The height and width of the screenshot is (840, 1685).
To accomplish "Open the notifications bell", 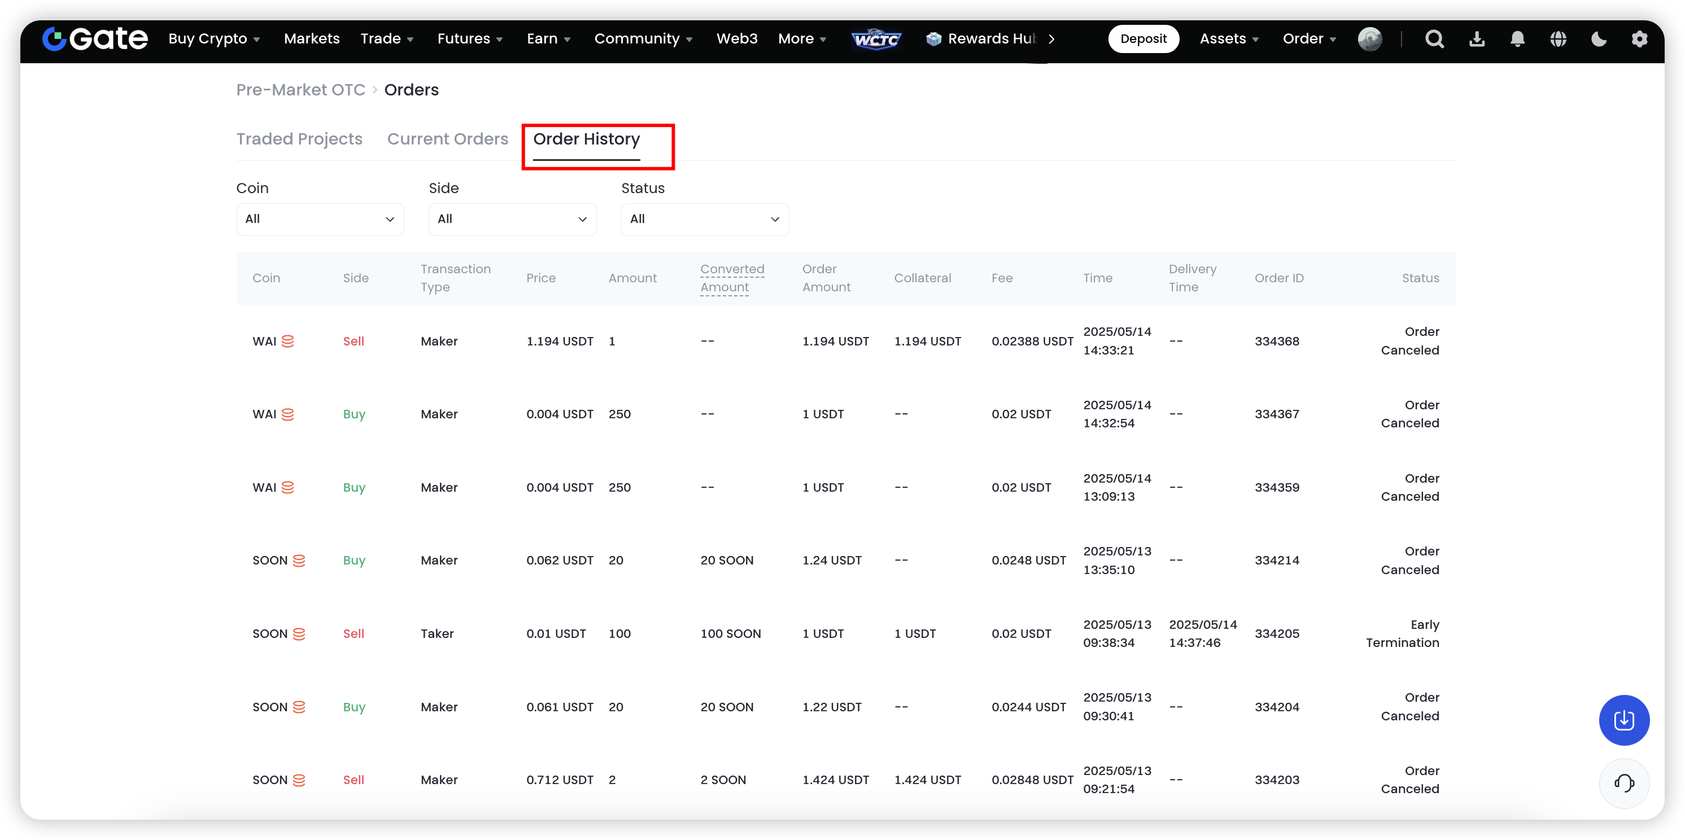I will click(1517, 39).
